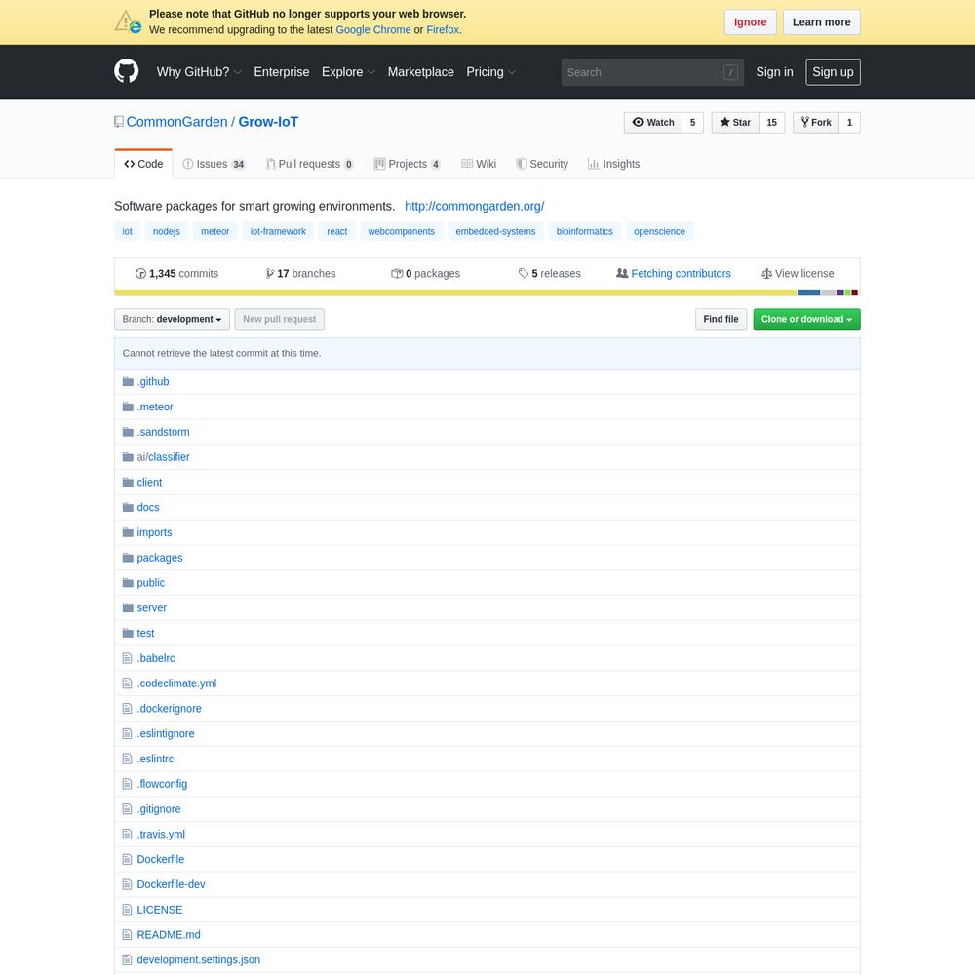The width and height of the screenshot is (975, 975).
Task: Click the repository book icon beside CommonGarden
Action: click(x=119, y=122)
